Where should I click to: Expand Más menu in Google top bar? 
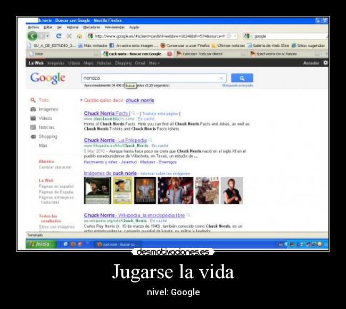(154, 63)
